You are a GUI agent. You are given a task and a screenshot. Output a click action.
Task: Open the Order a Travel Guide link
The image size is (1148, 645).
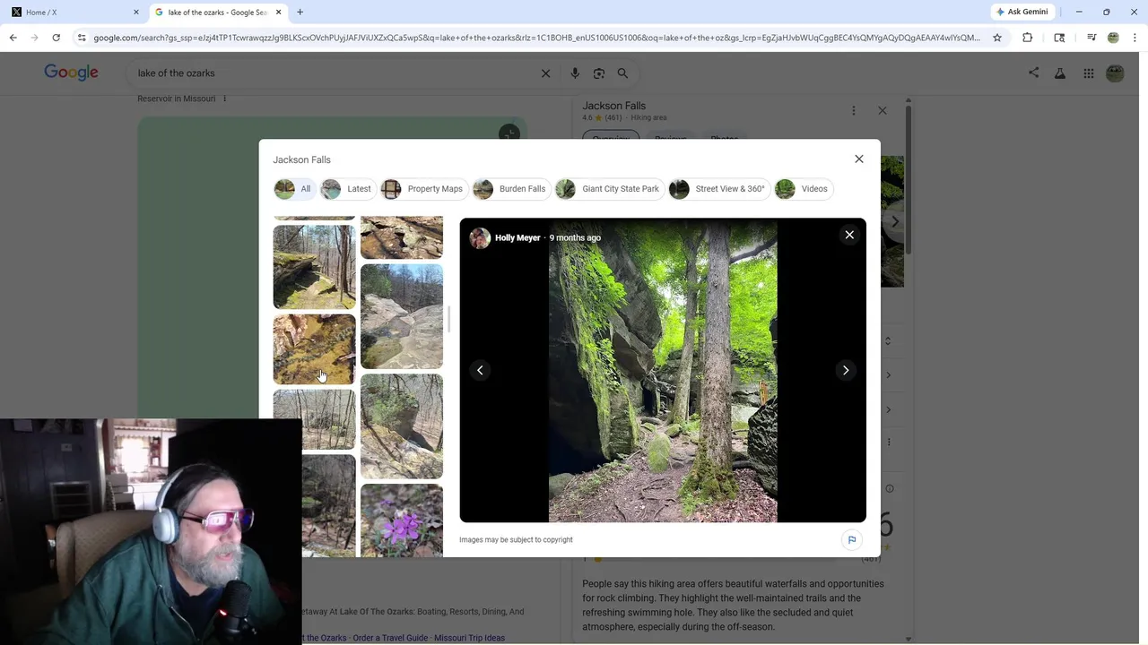(x=390, y=638)
